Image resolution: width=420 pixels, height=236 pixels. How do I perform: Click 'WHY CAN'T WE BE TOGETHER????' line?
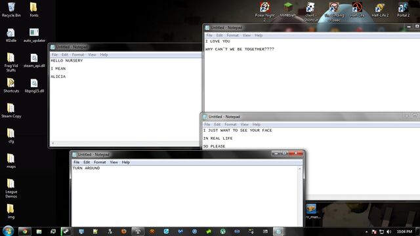(x=240, y=49)
